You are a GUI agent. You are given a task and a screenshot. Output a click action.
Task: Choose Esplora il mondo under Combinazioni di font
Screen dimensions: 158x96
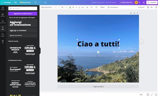point(30,69)
